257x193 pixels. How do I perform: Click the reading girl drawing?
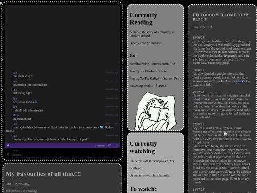(155, 111)
